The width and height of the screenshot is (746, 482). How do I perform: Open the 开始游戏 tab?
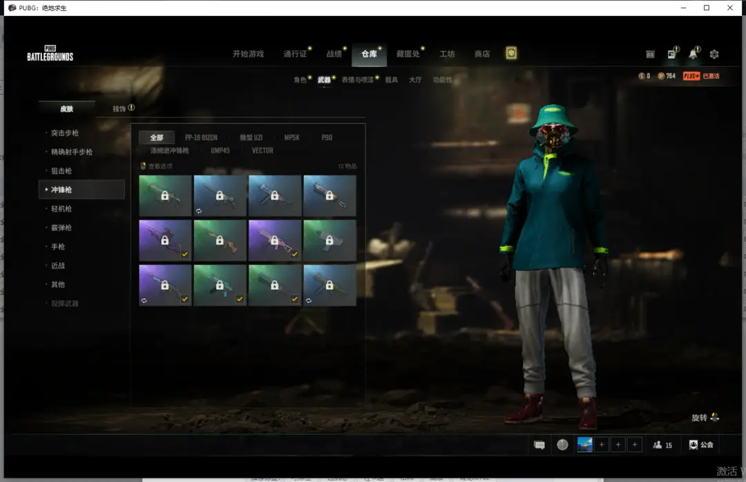[x=249, y=54]
